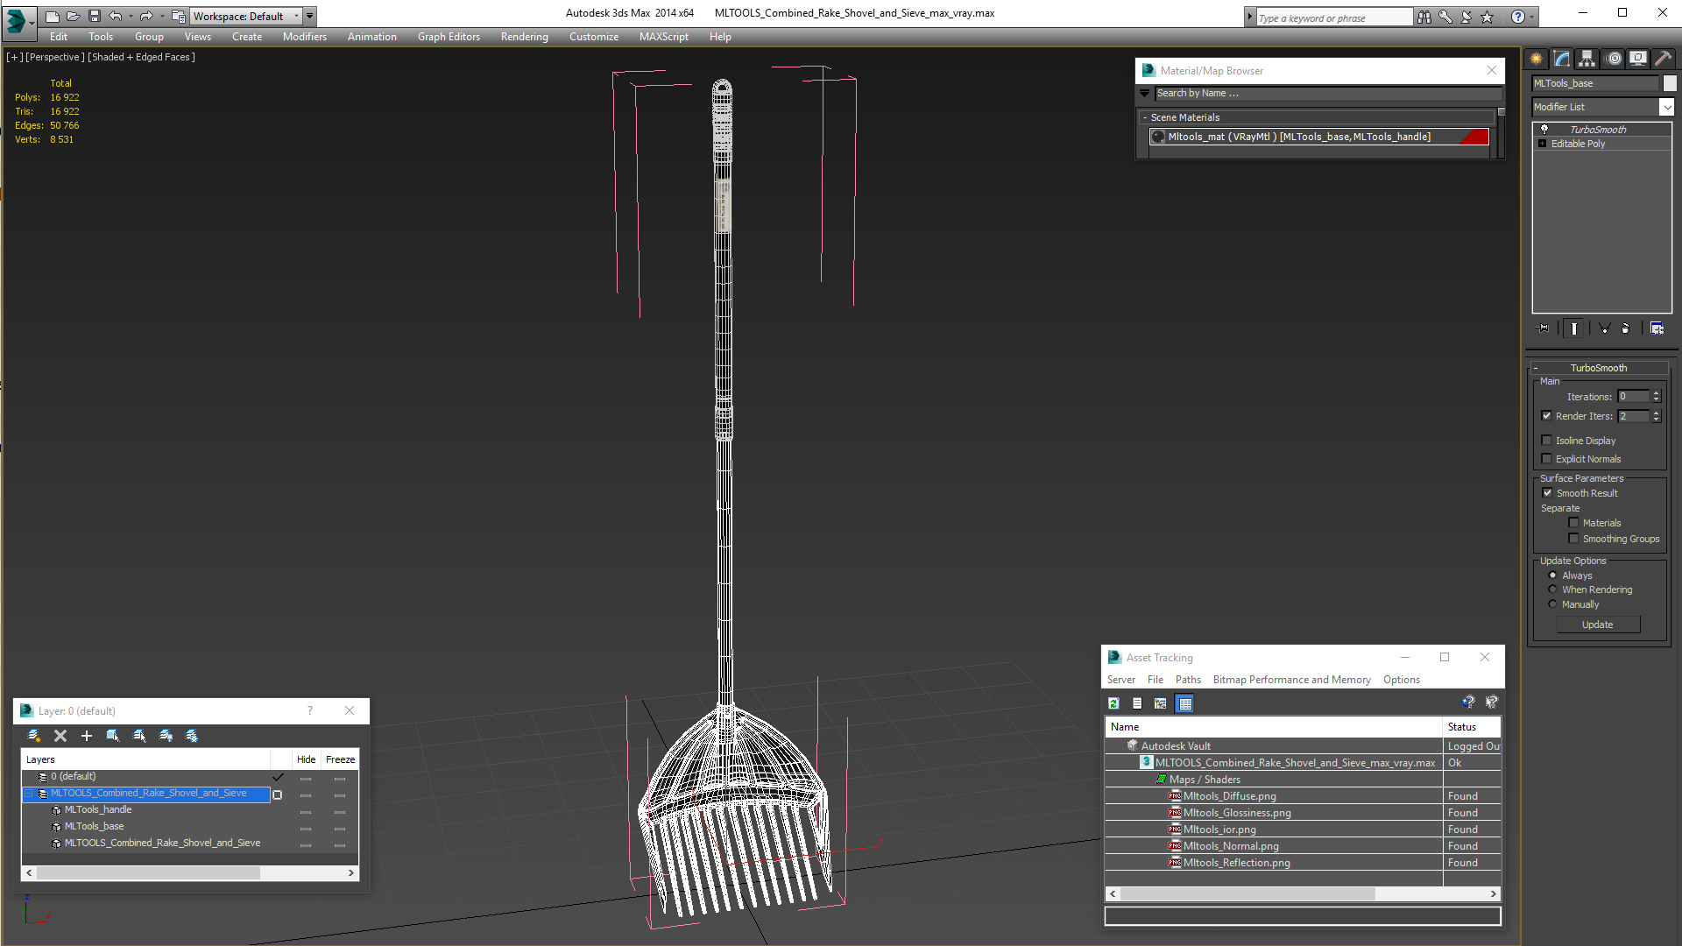Click Remove modifier from stack trash icon
The image size is (1682, 946).
click(1625, 328)
